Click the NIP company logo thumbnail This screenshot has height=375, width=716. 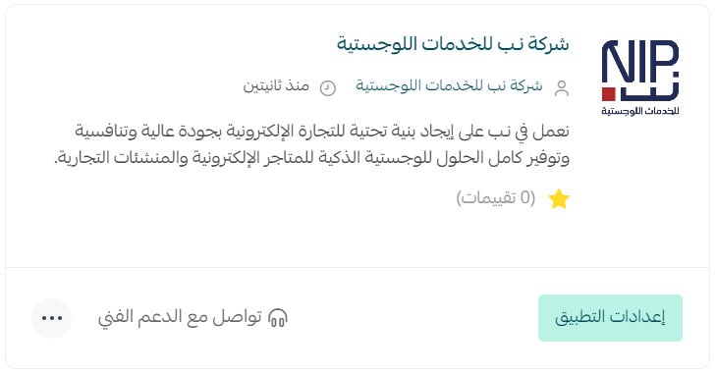tap(640, 78)
